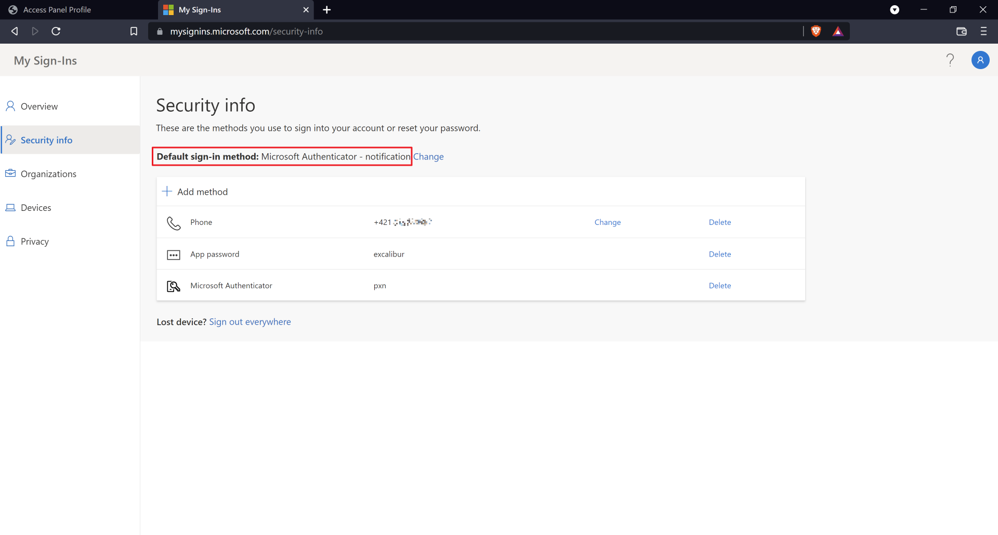This screenshot has width=998, height=535.
Task: Bookmark this page with bookmark icon
Action: (x=134, y=31)
